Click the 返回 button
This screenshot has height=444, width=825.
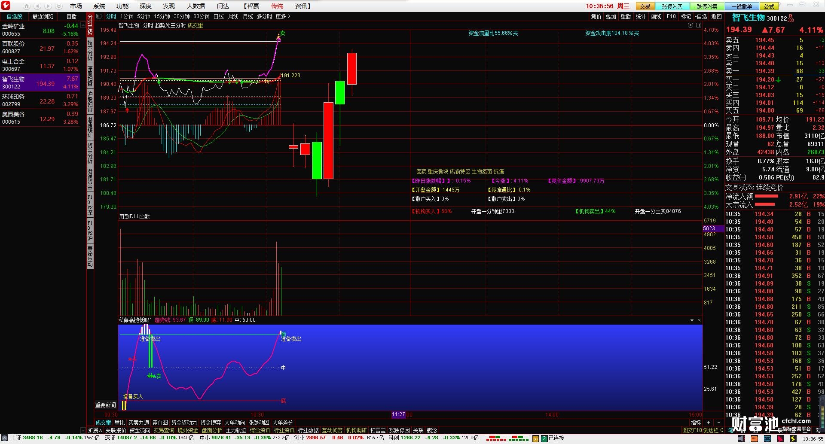point(717,16)
